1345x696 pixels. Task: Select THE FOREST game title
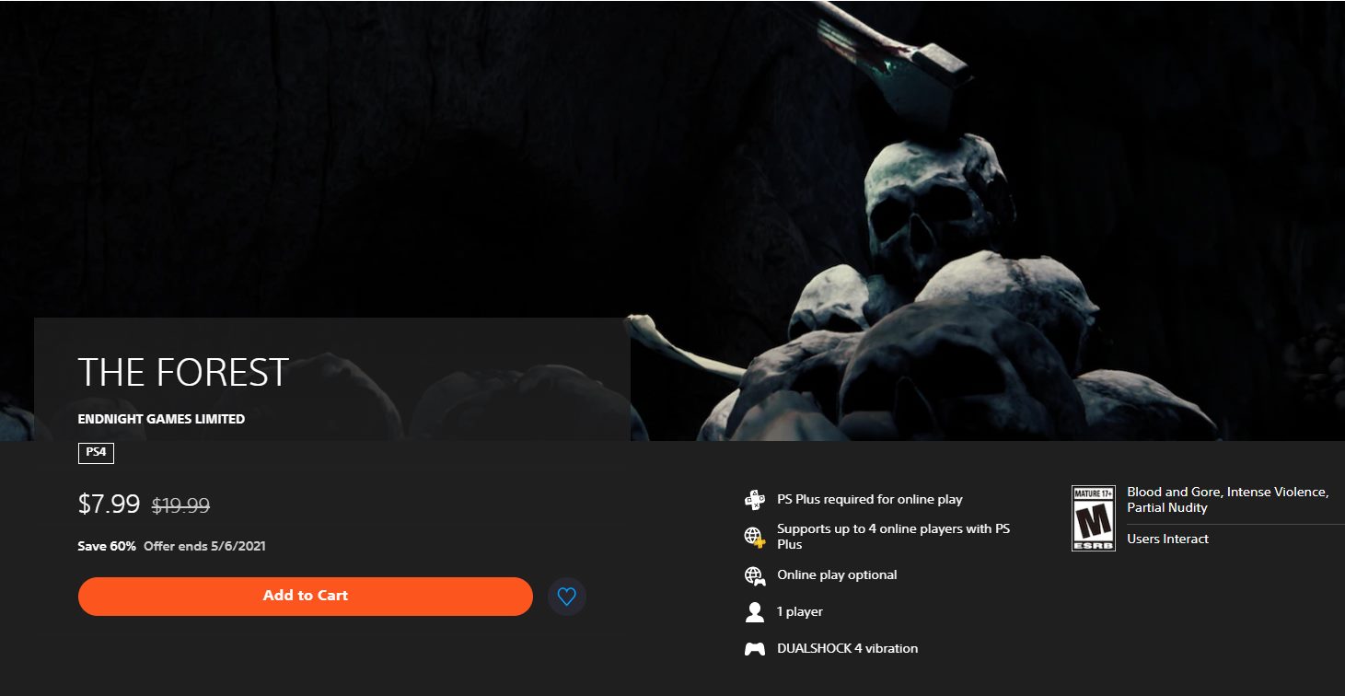[x=183, y=373]
